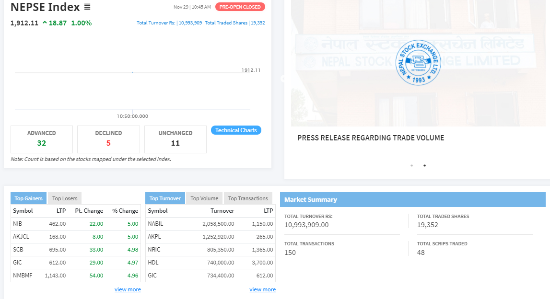The width and height of the screenshot is (550, 299).
Task: Click the Pt. Change column header
Action: 89,211
